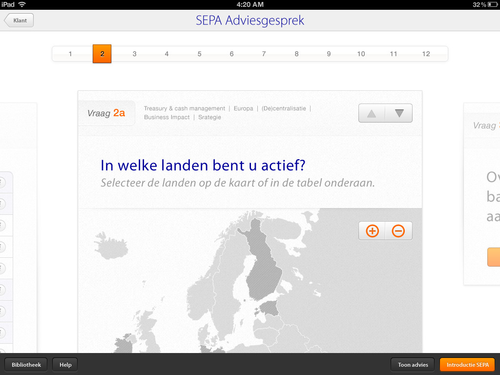Screen dimensions: 500x375
Task: Click the Treasury & cash management tag
Action: [184, 108]
